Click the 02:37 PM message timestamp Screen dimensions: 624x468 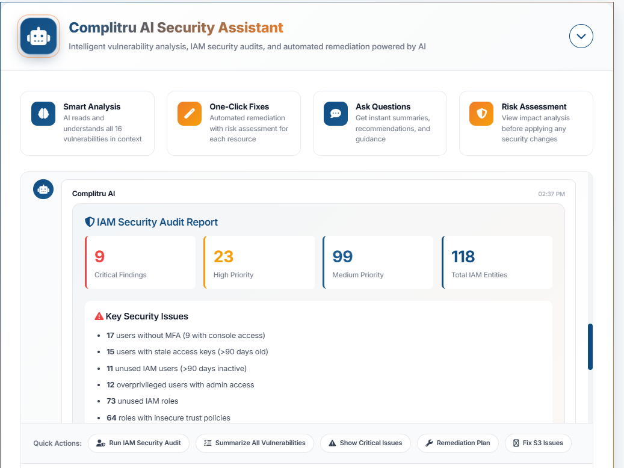coord(552,194)
